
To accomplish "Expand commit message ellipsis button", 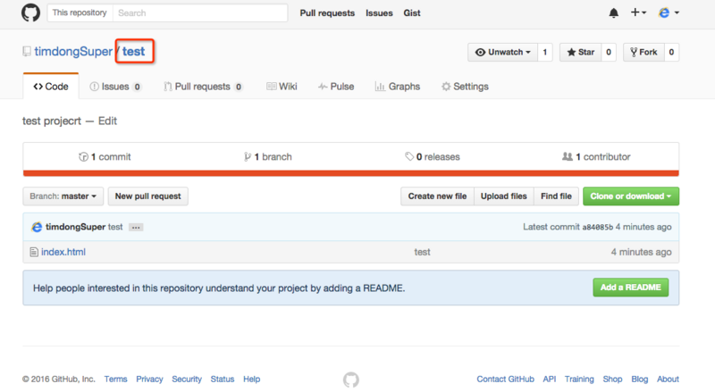I will (136, 227).
